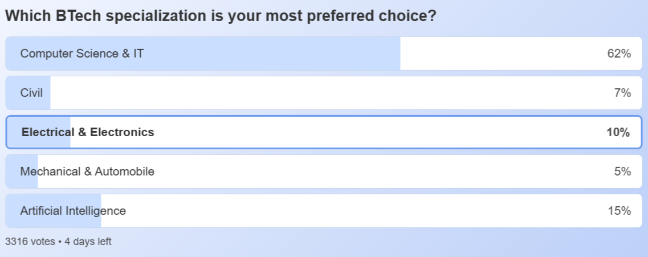Click the 4 days left text

click(88, 242)
